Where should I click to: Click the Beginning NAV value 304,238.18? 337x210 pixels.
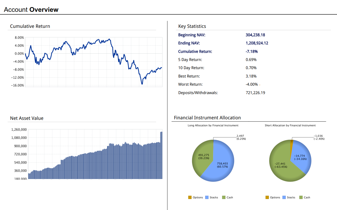pos(255,35)
